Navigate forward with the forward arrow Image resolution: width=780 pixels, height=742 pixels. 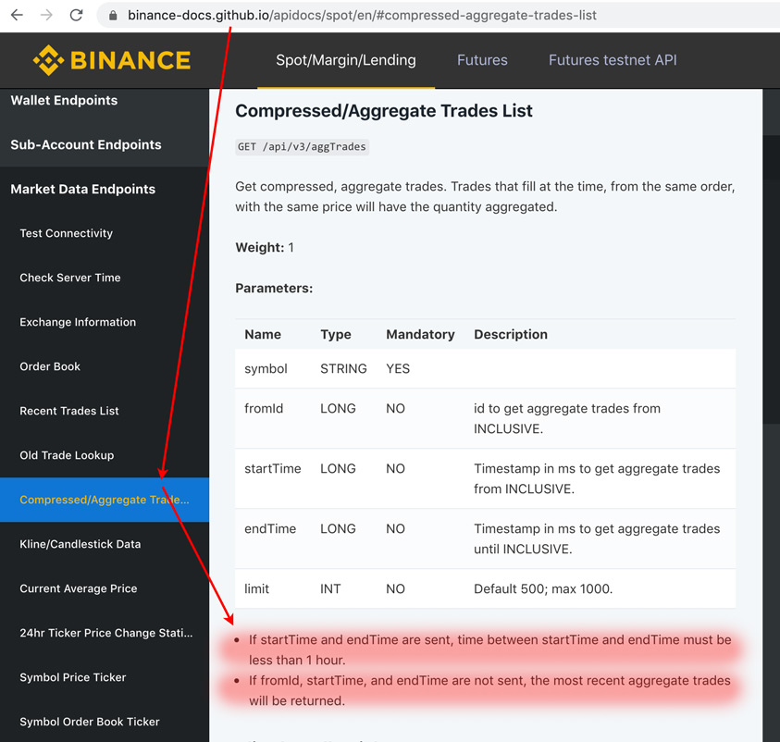pos(44,15)
